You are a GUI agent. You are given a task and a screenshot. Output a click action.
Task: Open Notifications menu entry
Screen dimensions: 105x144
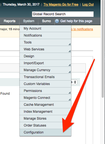[x=45, y=35]
